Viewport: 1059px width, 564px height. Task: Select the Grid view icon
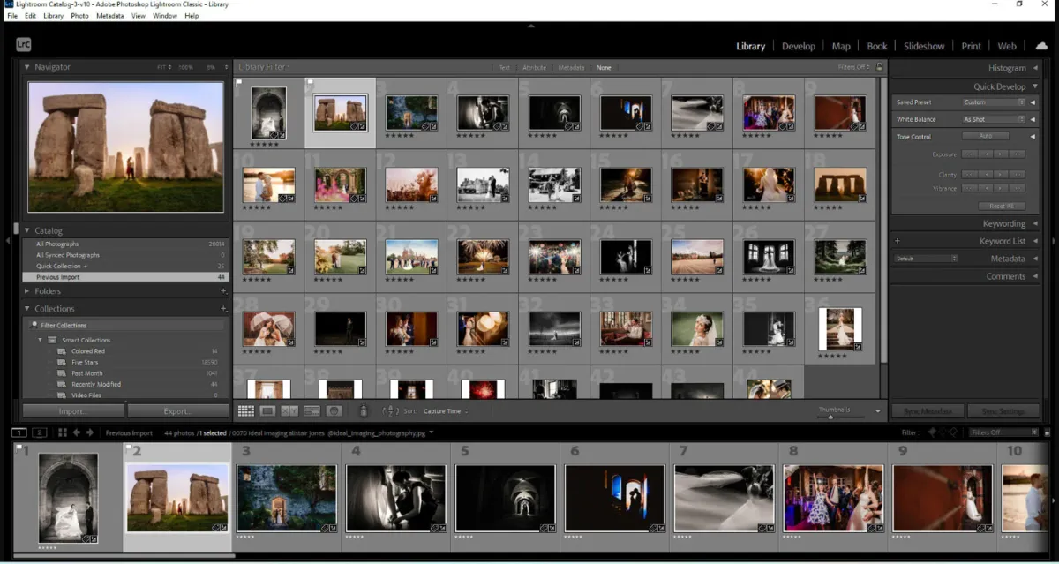click(x=244, y=410)
